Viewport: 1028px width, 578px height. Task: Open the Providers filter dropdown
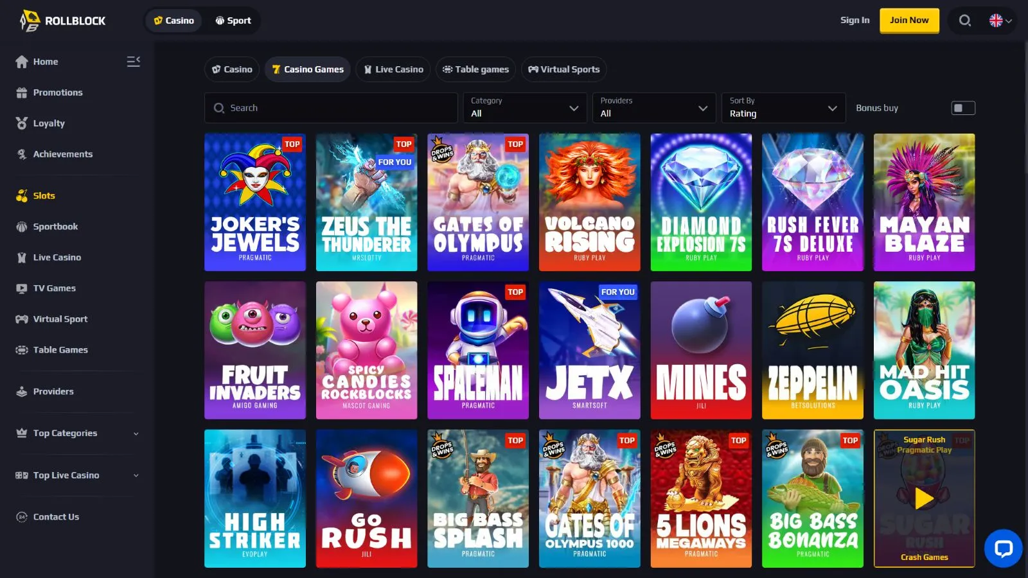click(654, 108)
